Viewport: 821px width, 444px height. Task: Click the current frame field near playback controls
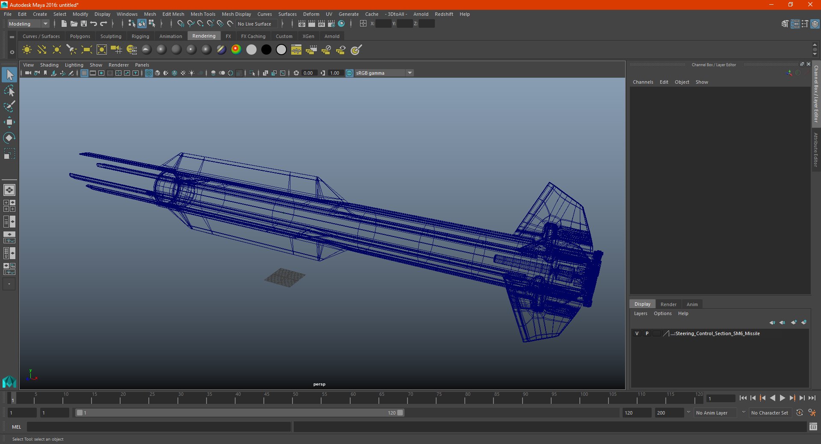pos(721,398)
